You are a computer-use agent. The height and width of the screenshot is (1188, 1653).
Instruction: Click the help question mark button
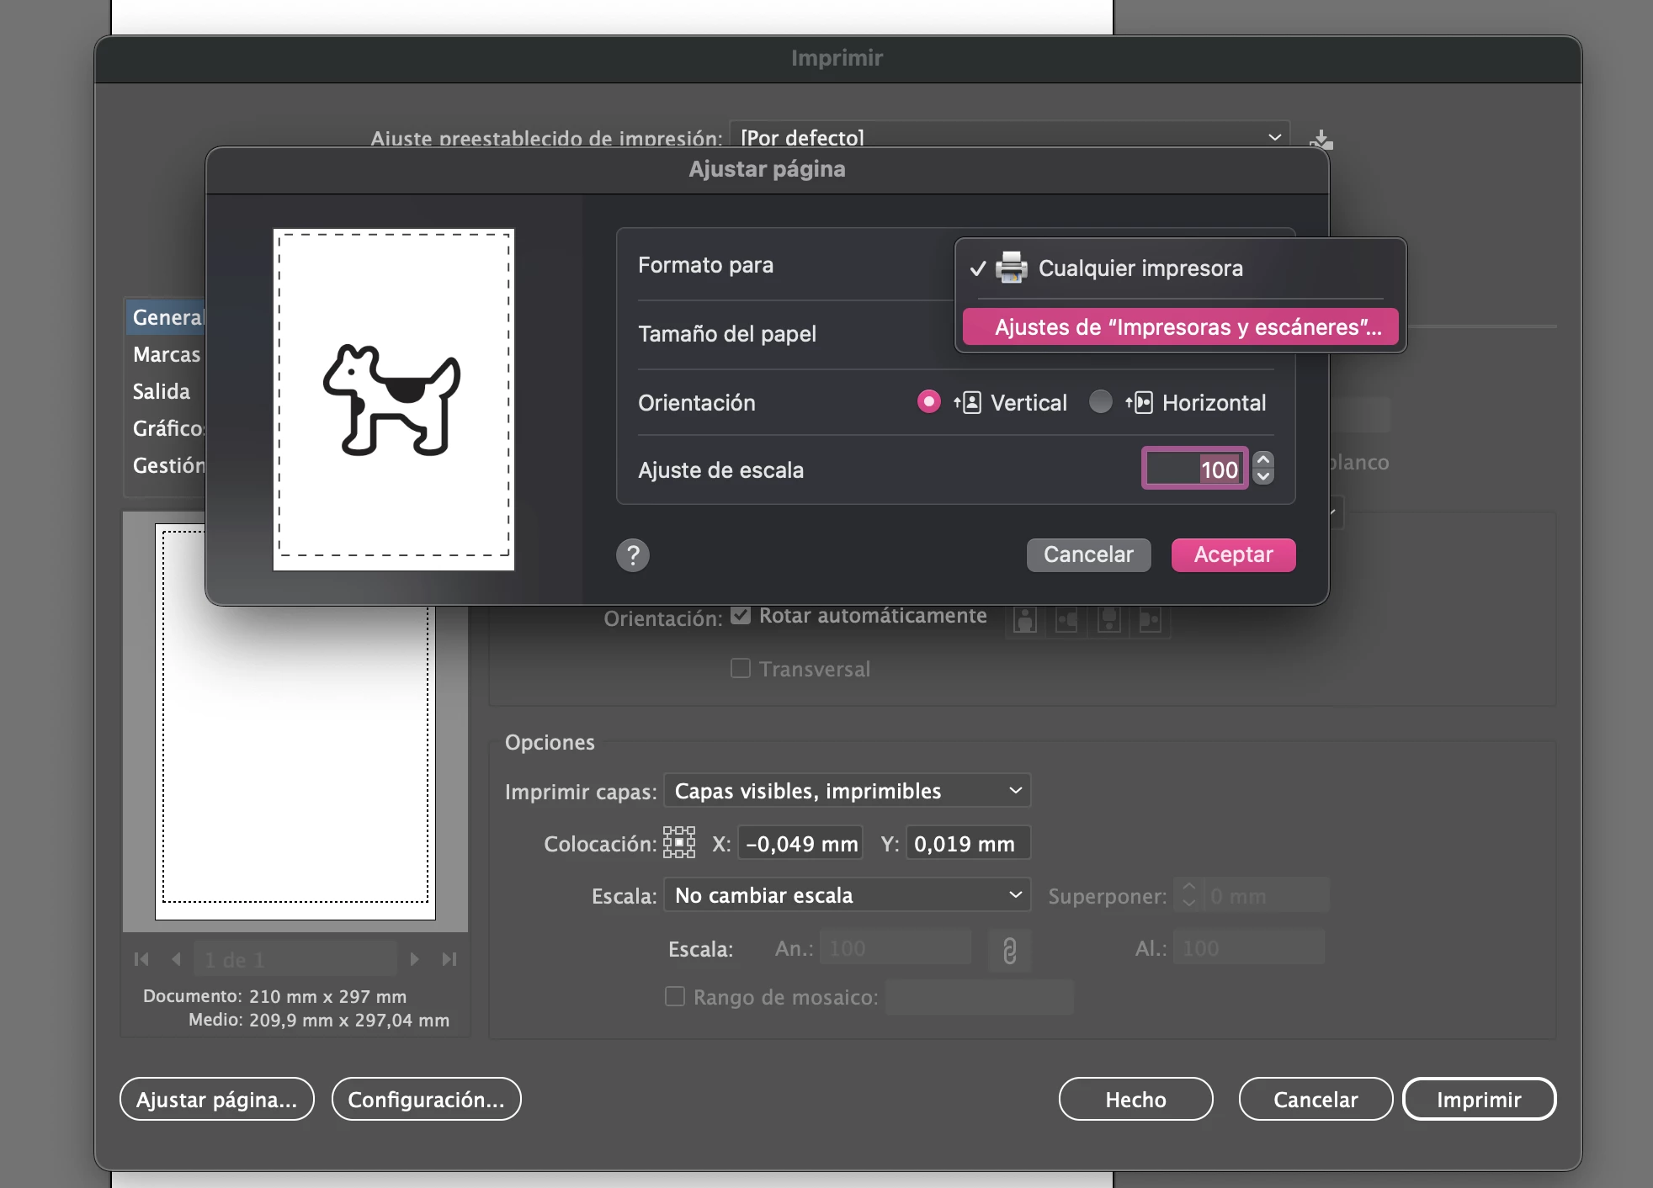(633, 555)
